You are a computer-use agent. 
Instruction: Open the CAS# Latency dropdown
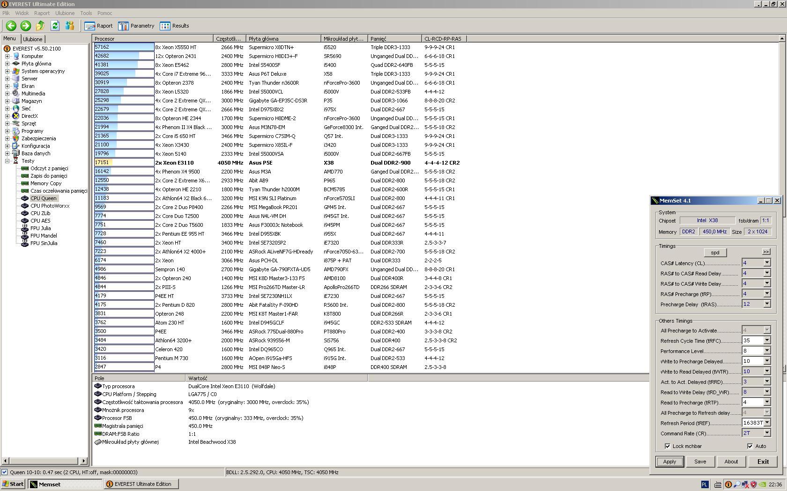[x=767, y=263]
